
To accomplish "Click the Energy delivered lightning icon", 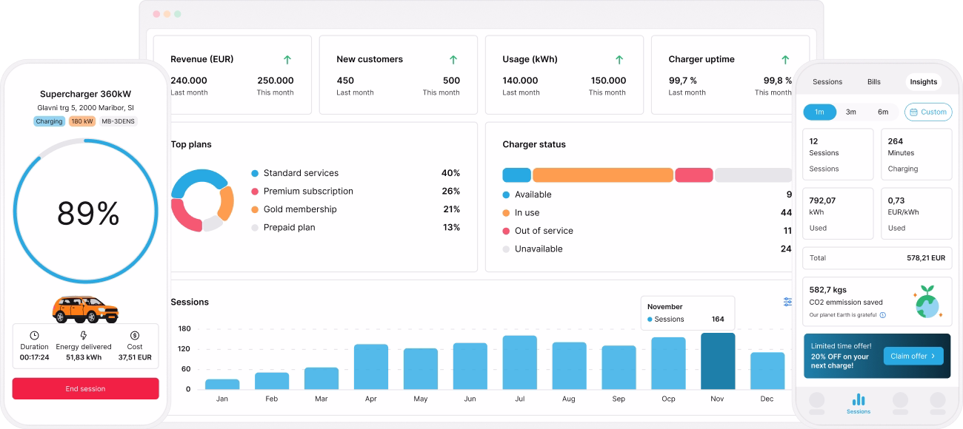I will (x=84, y=336).
